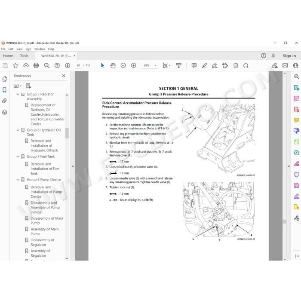The width and height of the screenshot is (301, 301).
Task: Click Sign In
Action: tap(289, 55)
